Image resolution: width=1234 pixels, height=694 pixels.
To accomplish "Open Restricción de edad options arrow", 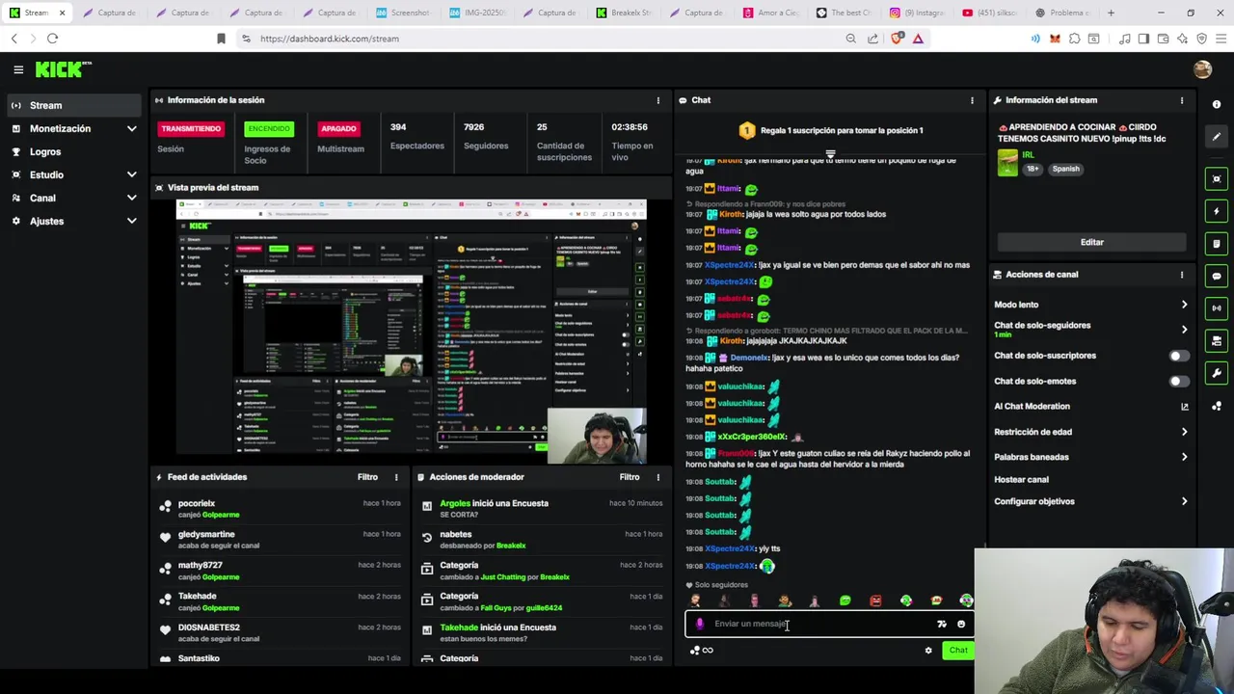I will pyautogui.click(x=1184, y=432).
